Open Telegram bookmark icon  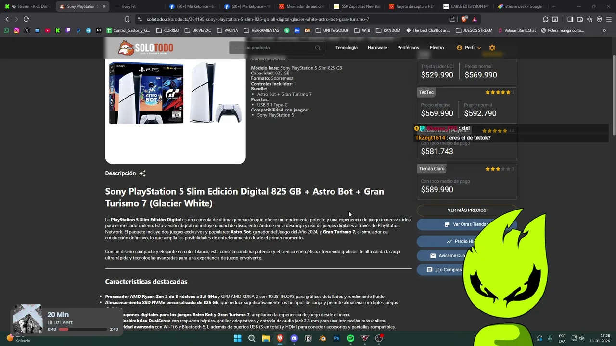pos(89,30)
